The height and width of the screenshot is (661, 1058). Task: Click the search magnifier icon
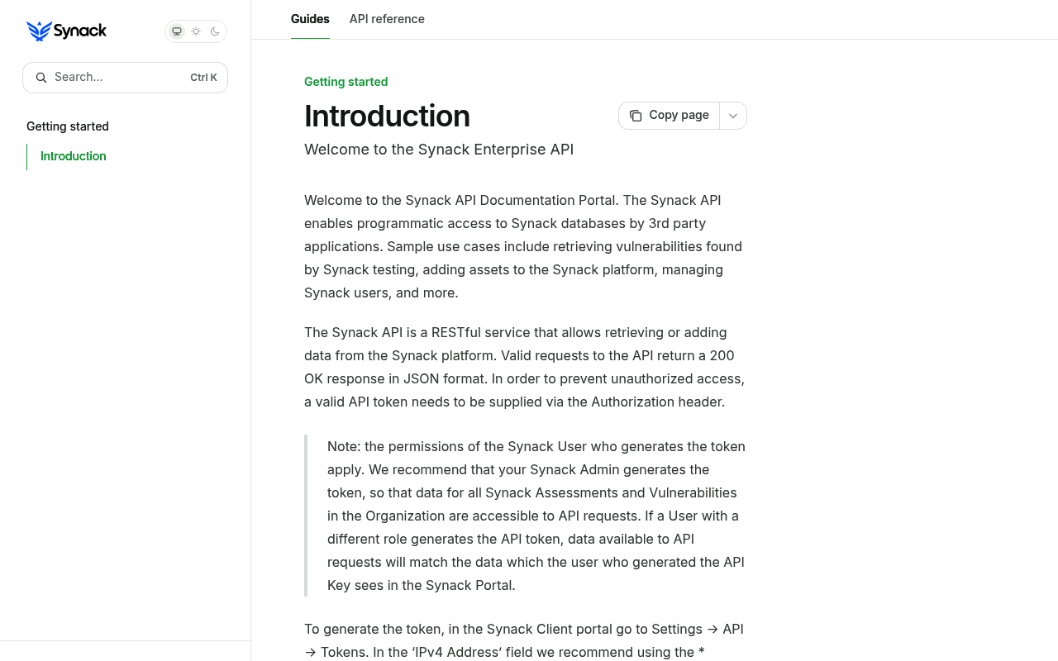tap(41, 78)
